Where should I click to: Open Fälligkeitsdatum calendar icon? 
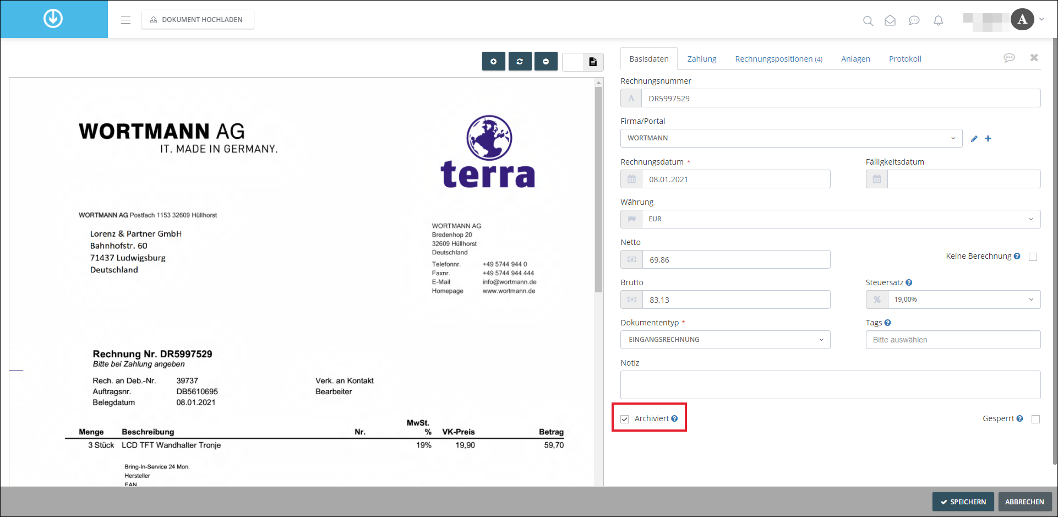point(877,179)
